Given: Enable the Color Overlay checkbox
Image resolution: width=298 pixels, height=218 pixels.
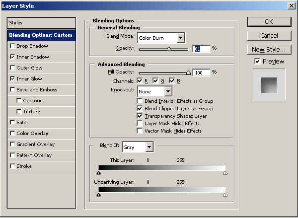Looking at the screenshot, I should 12,134.
